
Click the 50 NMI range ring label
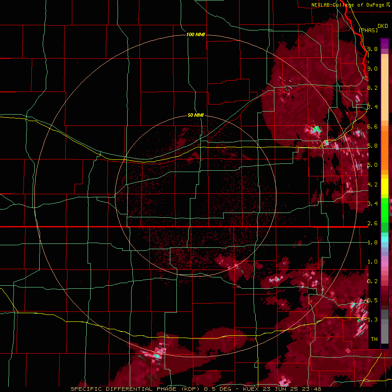(x=196, y=115)
